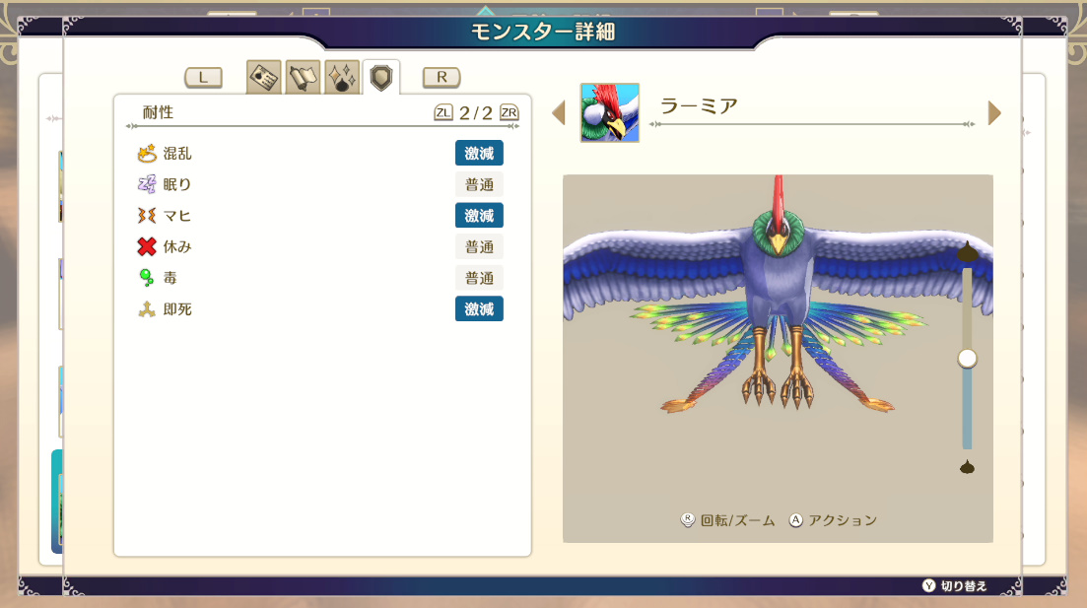Click the 激減 badge for 即死
Image resolution: width=1087 pixels, height=608 pixels.
[x=479, y=309]
